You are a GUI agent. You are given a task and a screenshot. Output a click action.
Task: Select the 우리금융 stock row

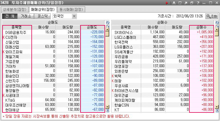point(163,56)
